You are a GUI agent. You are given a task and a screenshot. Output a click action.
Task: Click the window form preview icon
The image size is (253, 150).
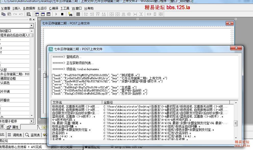78,14
